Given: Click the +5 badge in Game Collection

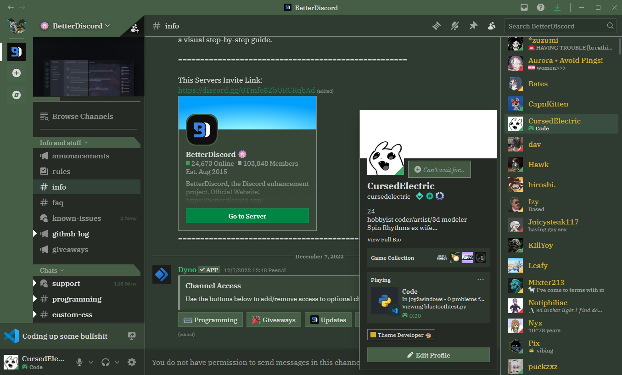Looking at the screenshot, I should [x=480, y=258].
